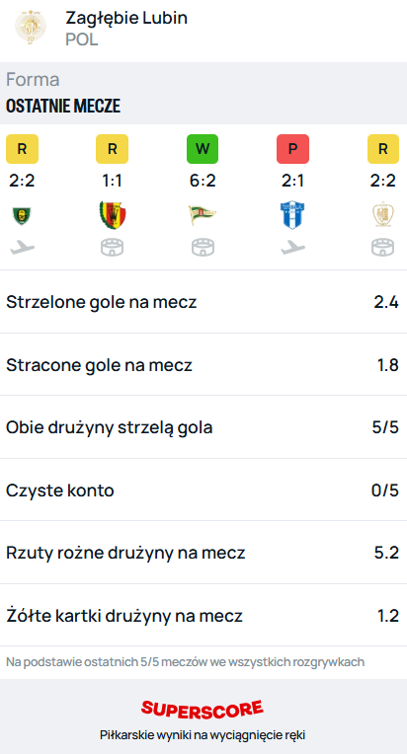Open the Wisła Płock blue crest
The image size is (407, 754).
293,215
